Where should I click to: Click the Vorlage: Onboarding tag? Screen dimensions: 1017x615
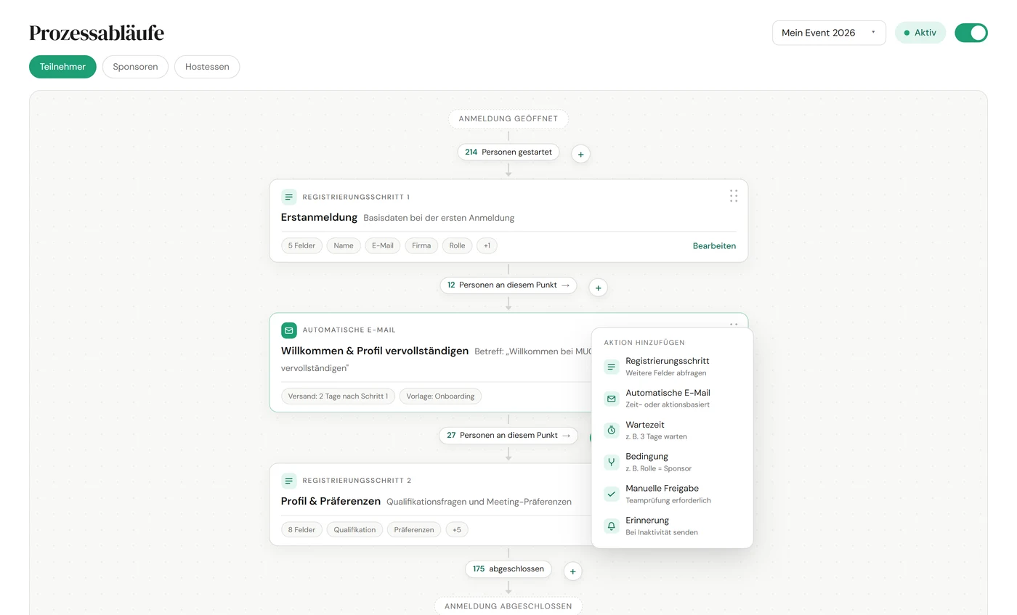tap(440, 396)
